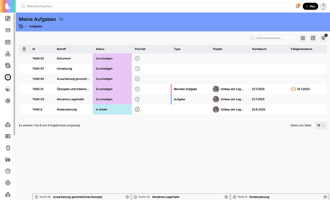330x200 pixels.
Task: Open the notifications bell
Action: pos(297,6)
